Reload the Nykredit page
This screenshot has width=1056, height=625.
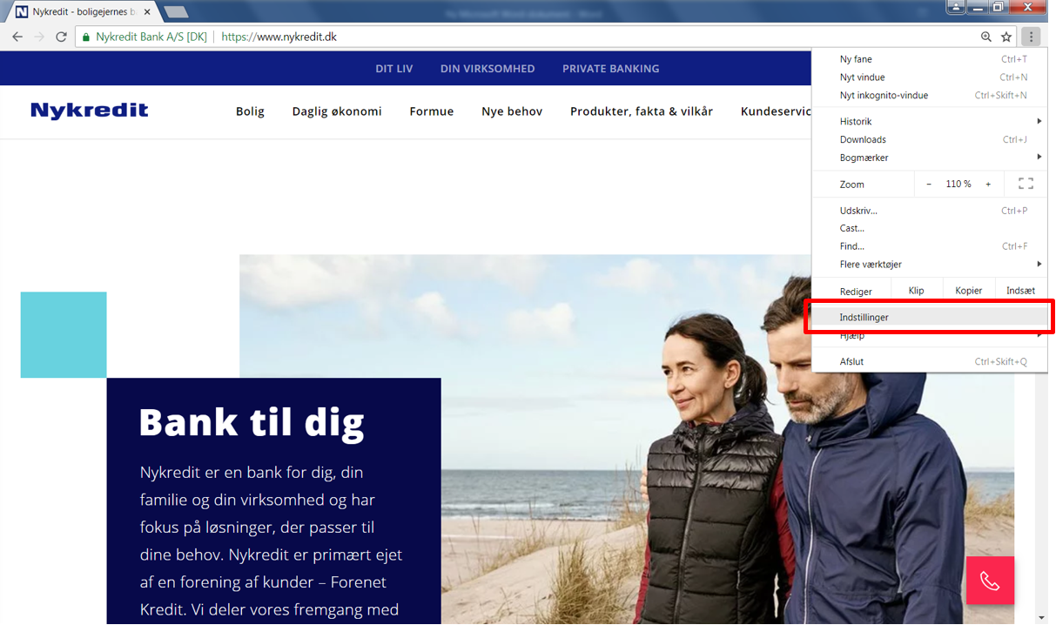click(x=61, y=37)
